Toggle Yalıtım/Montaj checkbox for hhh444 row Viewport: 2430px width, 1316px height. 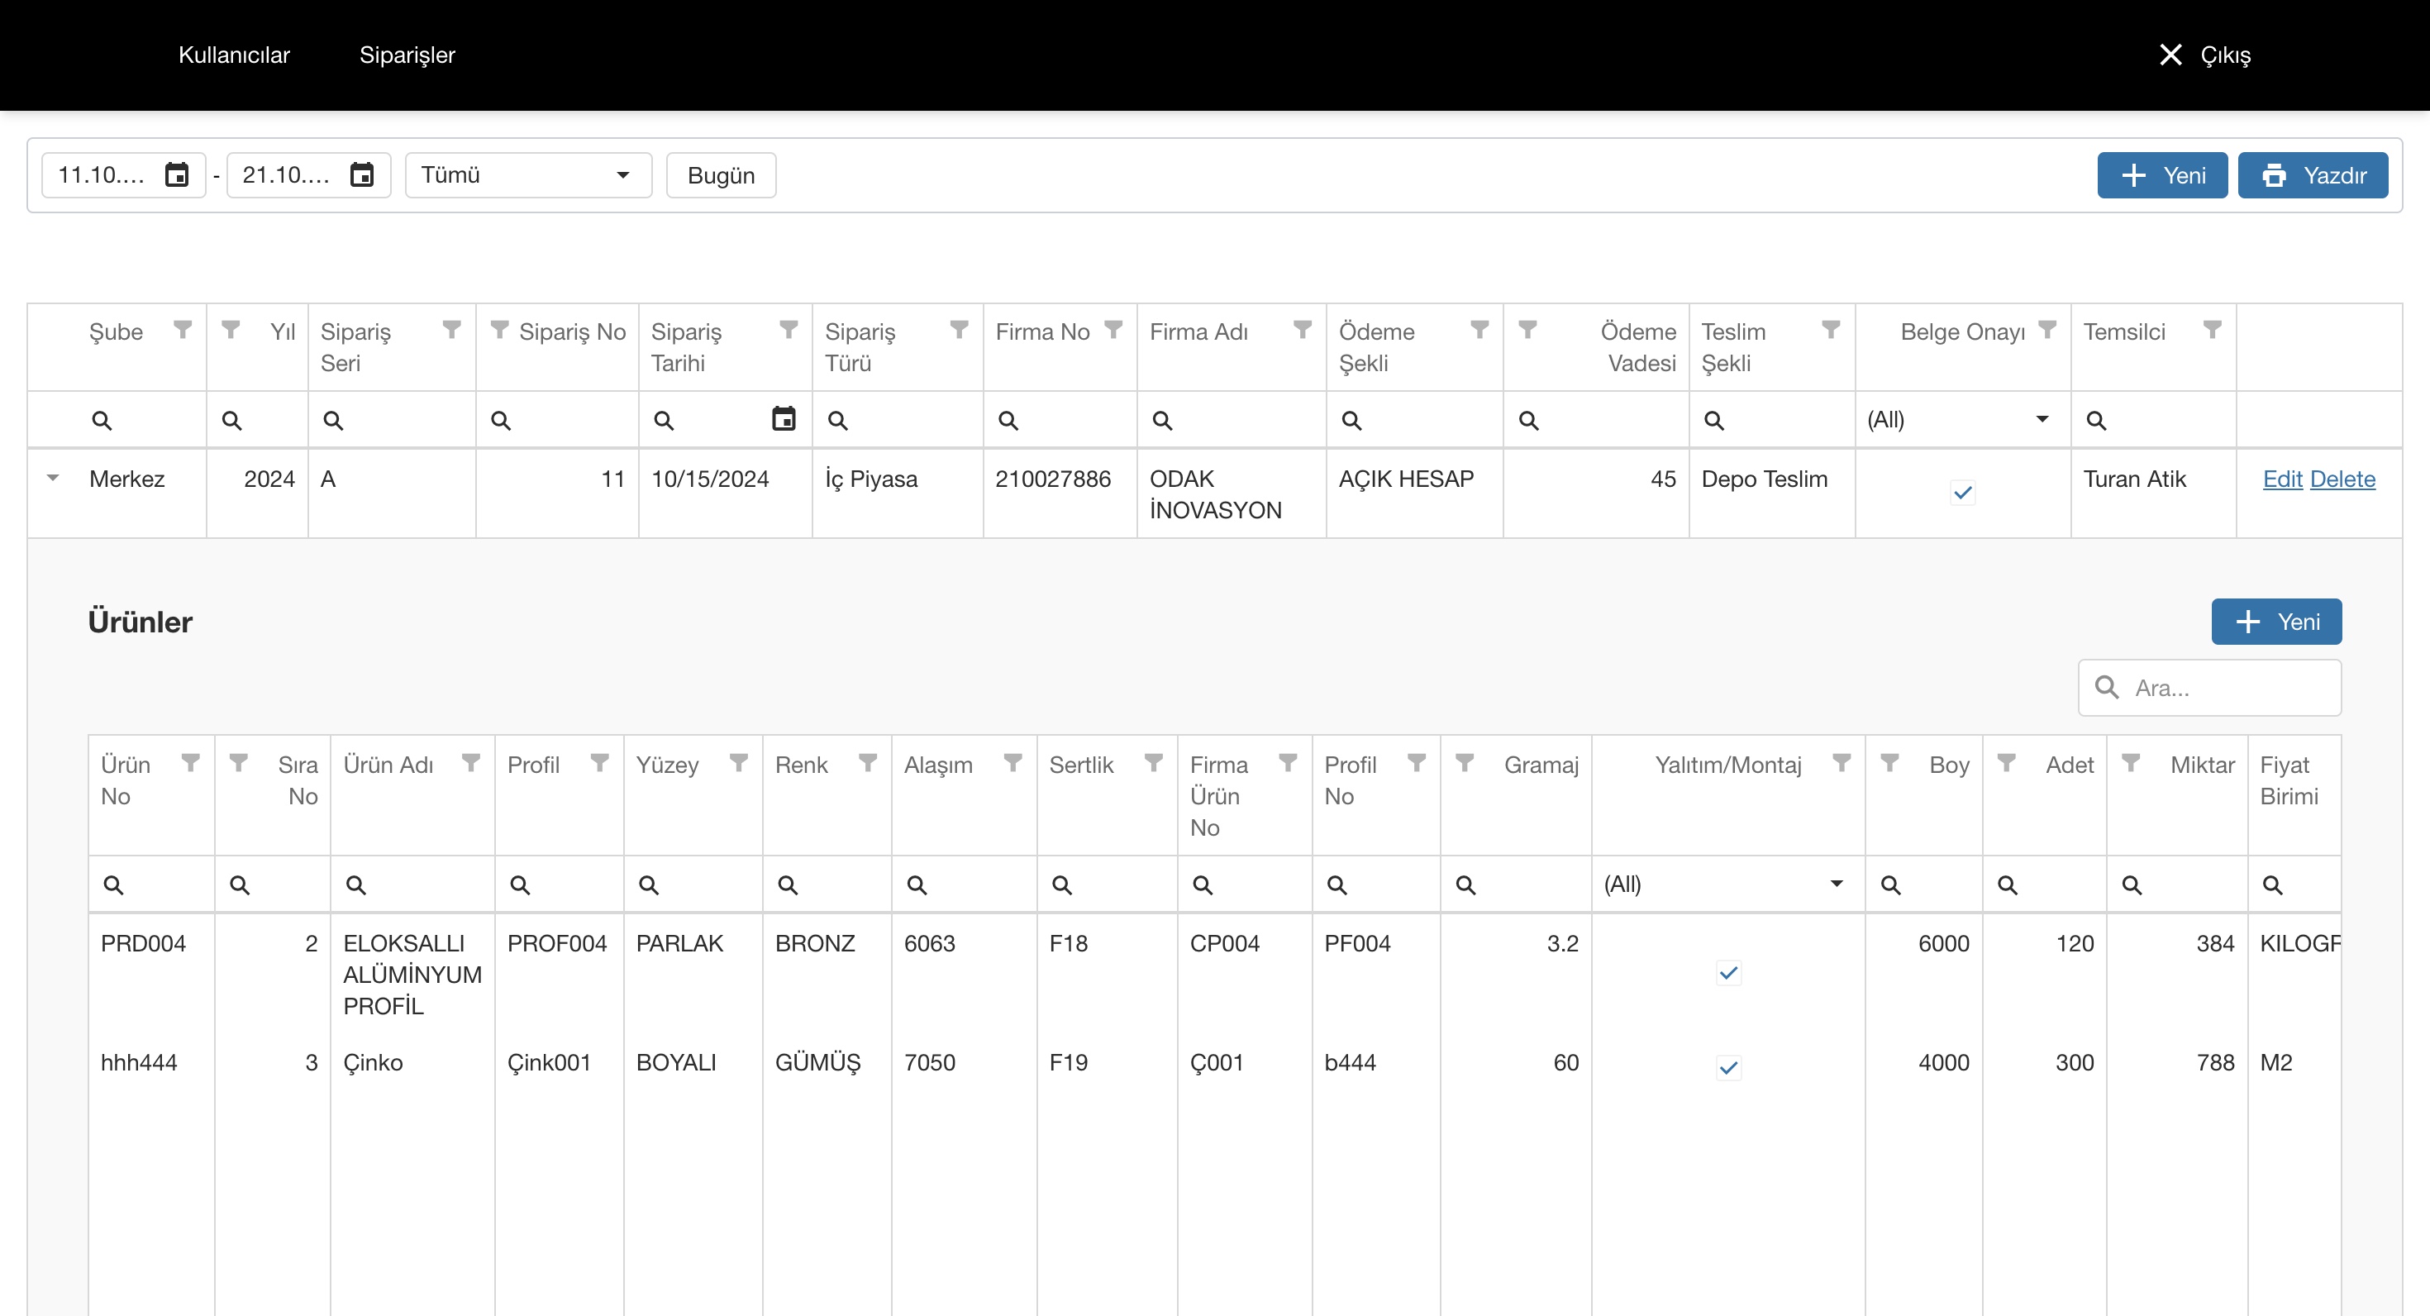tap(1728, 1068)
